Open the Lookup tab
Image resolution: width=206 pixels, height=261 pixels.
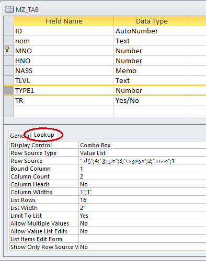click(44, 135)
